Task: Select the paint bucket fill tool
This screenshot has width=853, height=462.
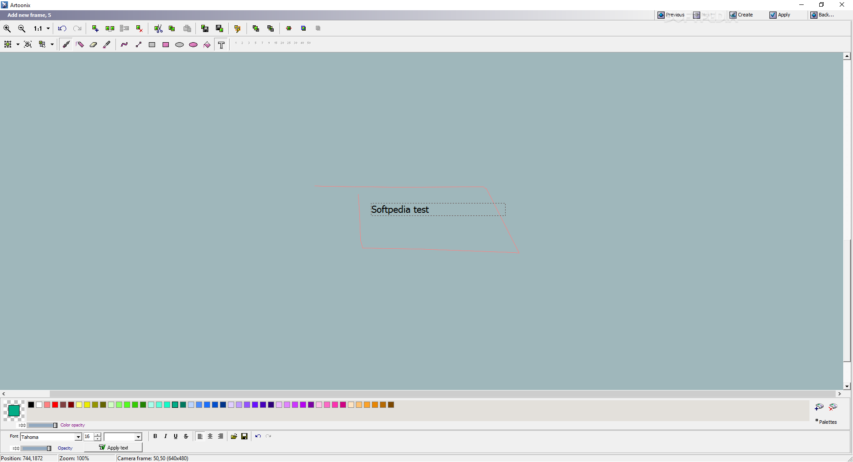Action: point(207,44)
